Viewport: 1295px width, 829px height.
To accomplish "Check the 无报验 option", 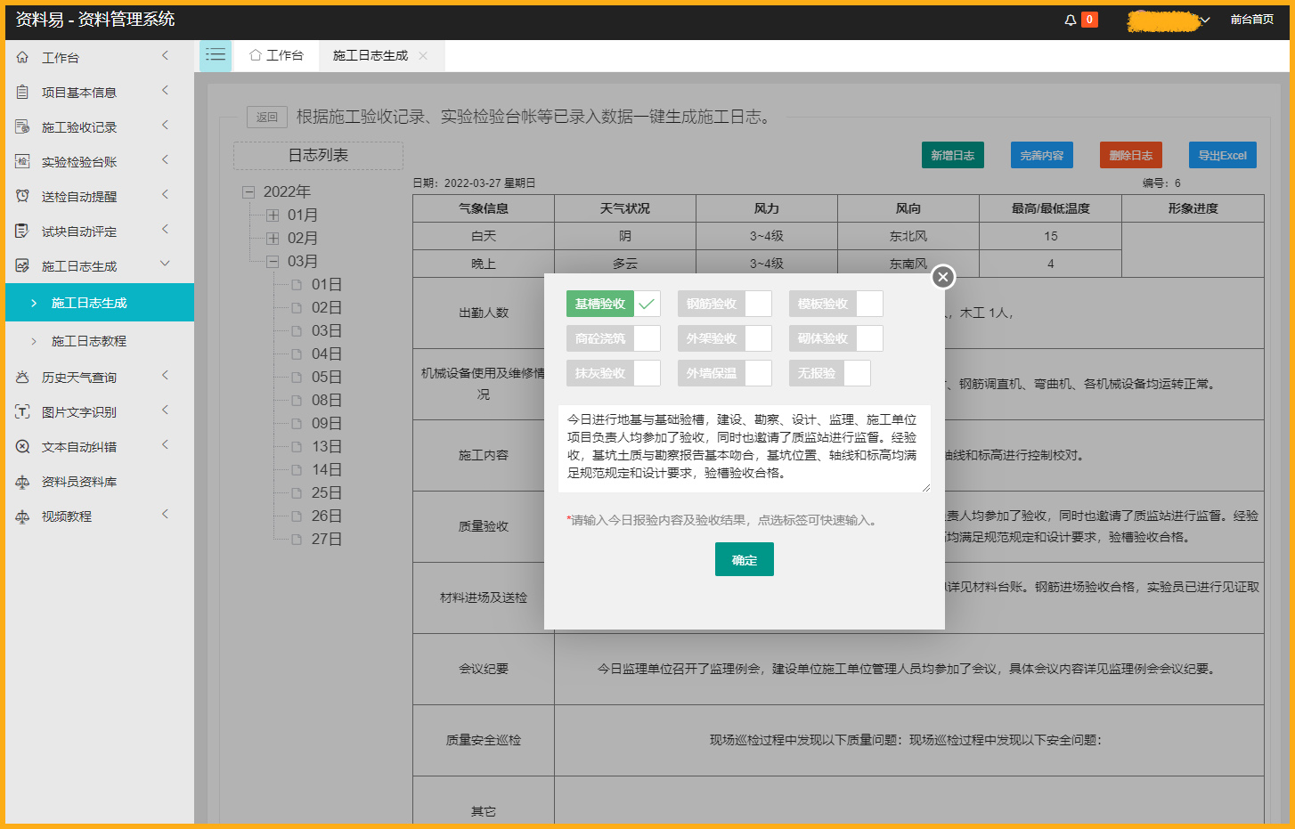I will (857, 372).
